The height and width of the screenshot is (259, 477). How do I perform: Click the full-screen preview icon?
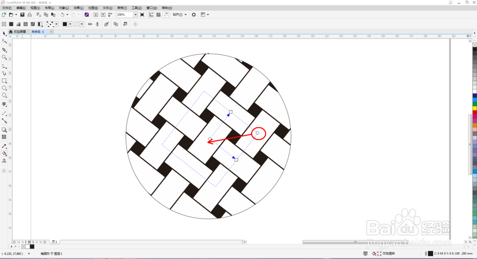(142, 15)
